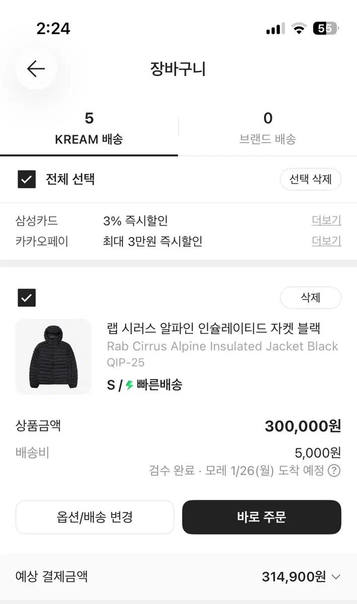Toggle the 전체 선택 checkbox
This screenshot has width=357, height=604.
[27, 179]
